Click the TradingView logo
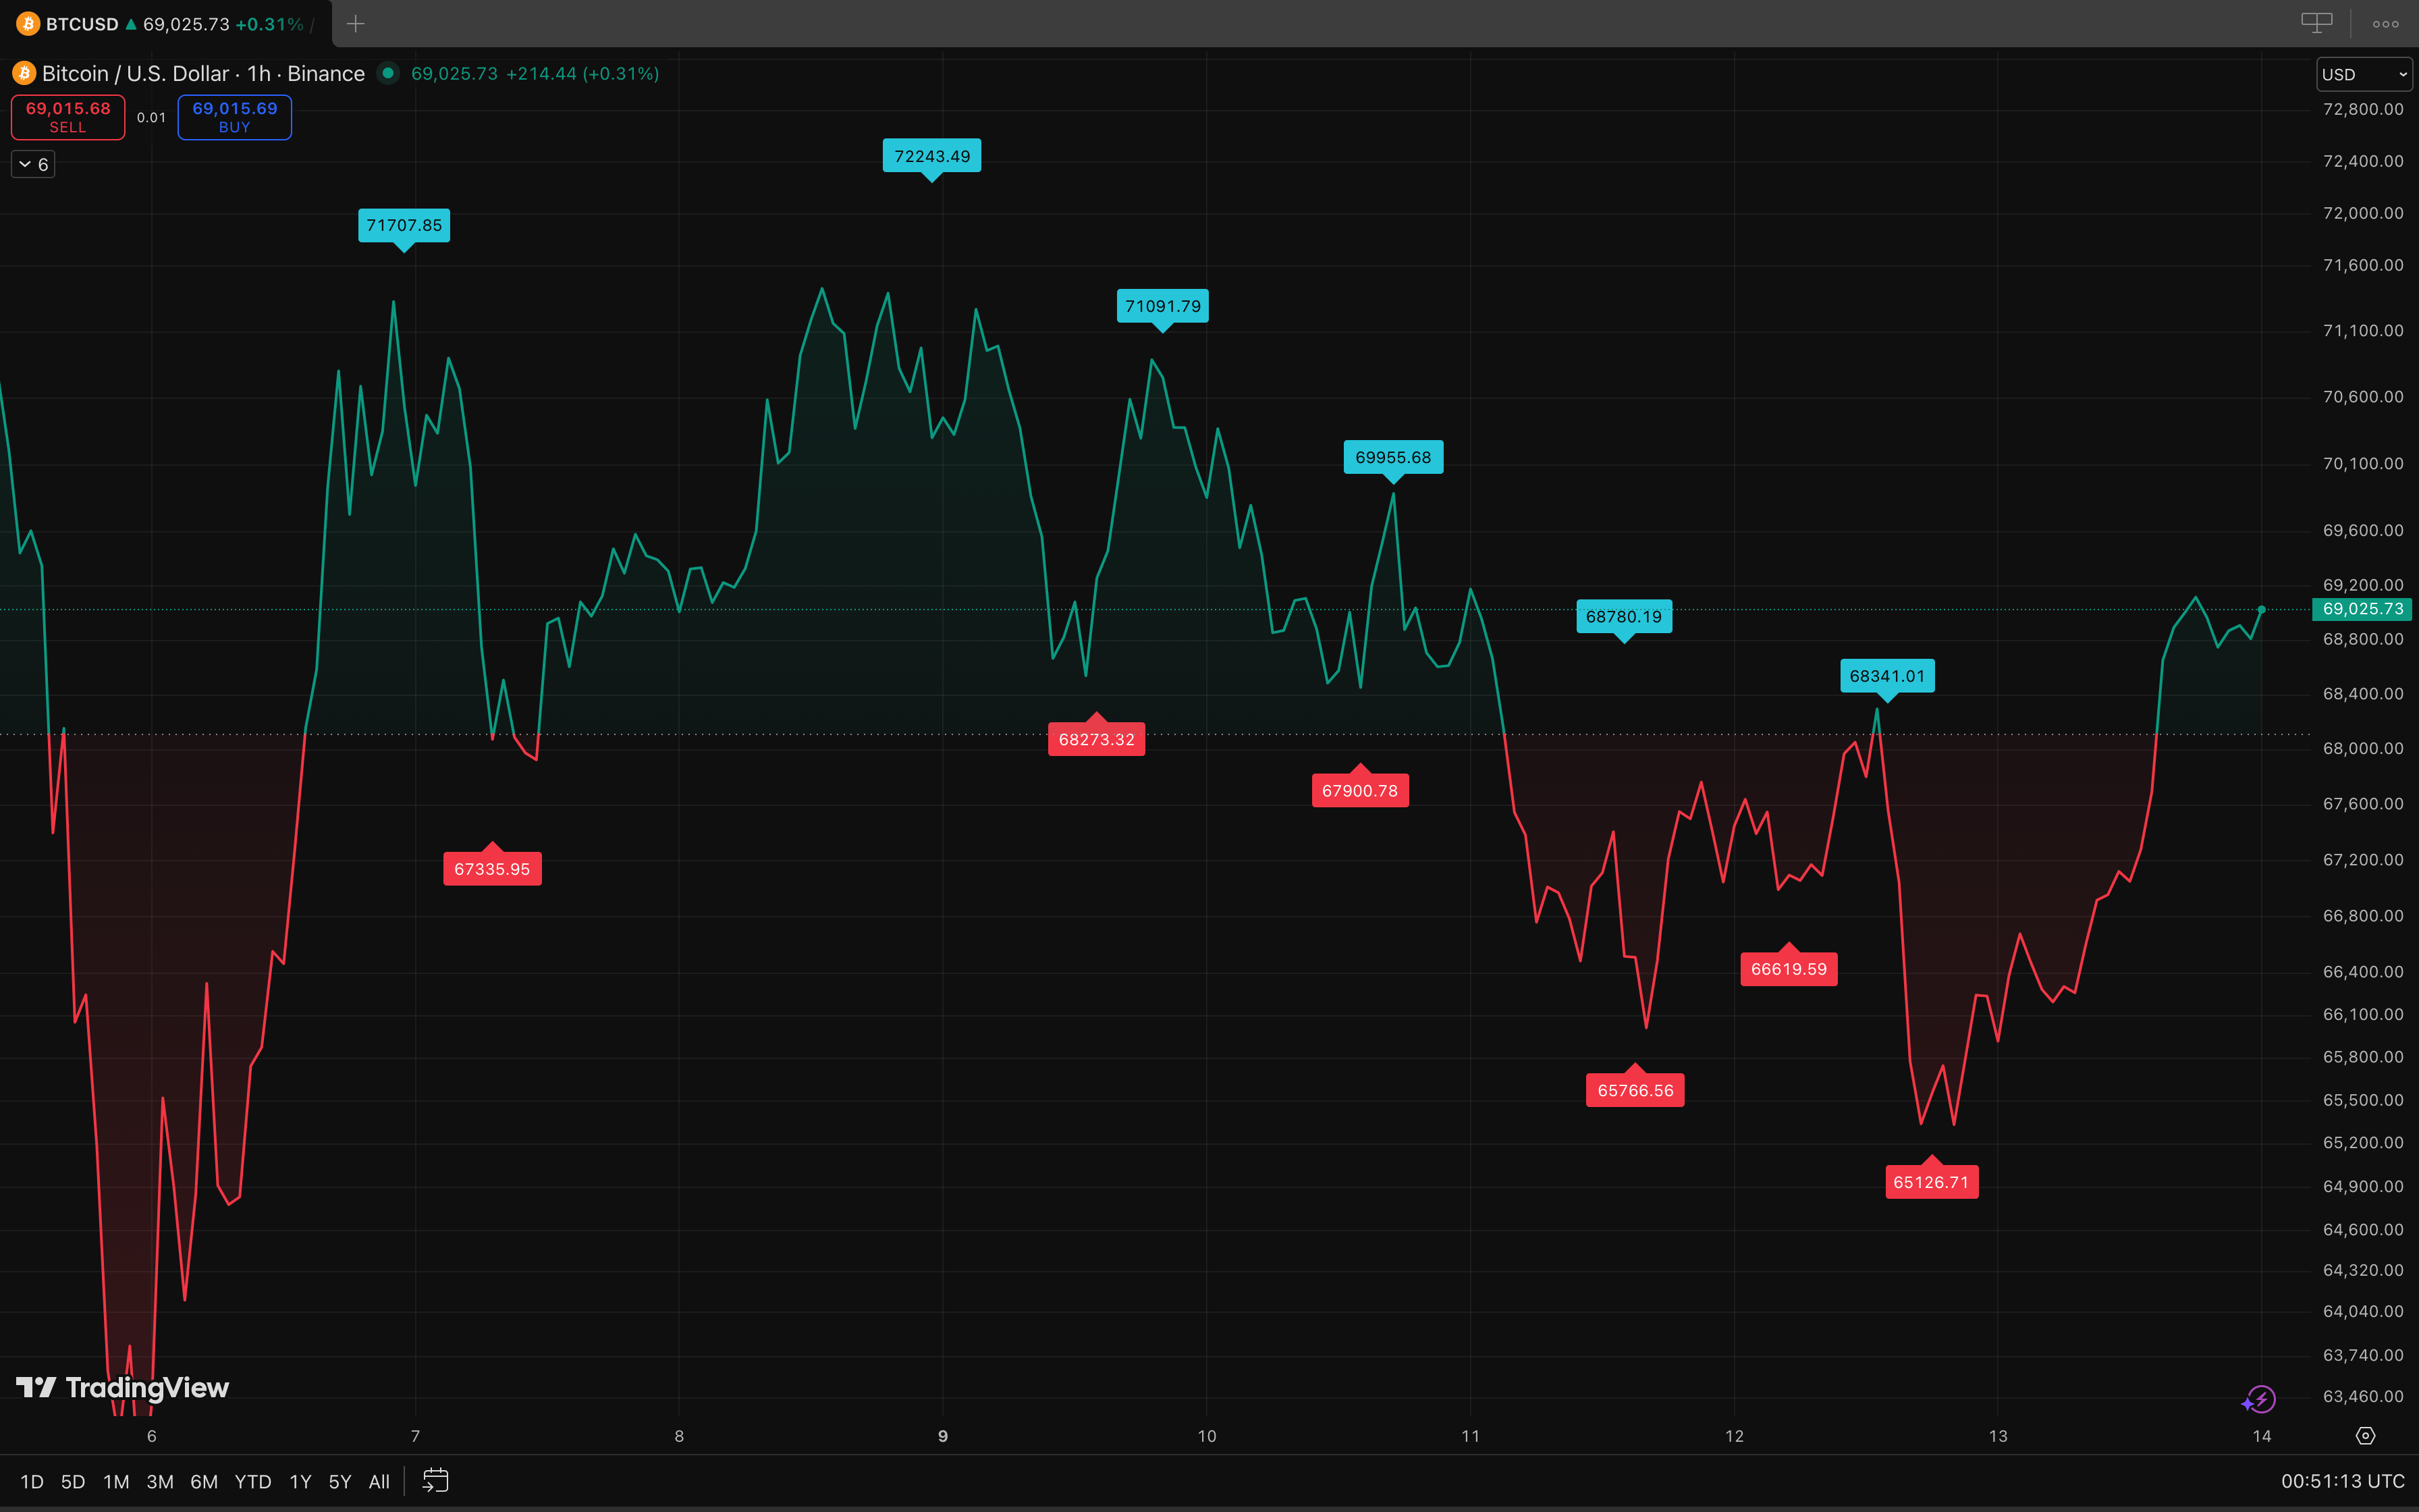This screenshot has height=1512, width=2419. [122, 1388]
